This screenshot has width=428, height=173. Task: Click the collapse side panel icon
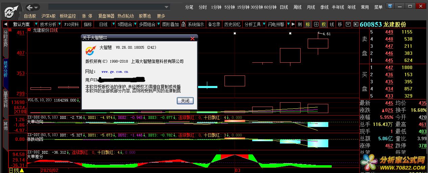(x=356, y=24)
